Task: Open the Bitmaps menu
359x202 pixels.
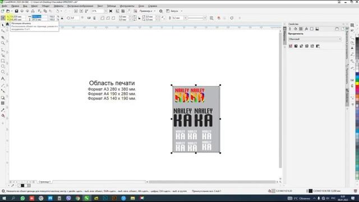Action: tap(80, 6)
